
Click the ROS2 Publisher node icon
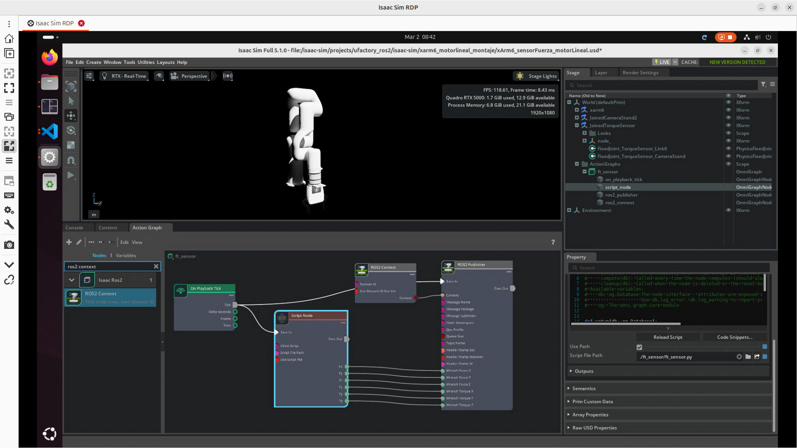(448, 268)
